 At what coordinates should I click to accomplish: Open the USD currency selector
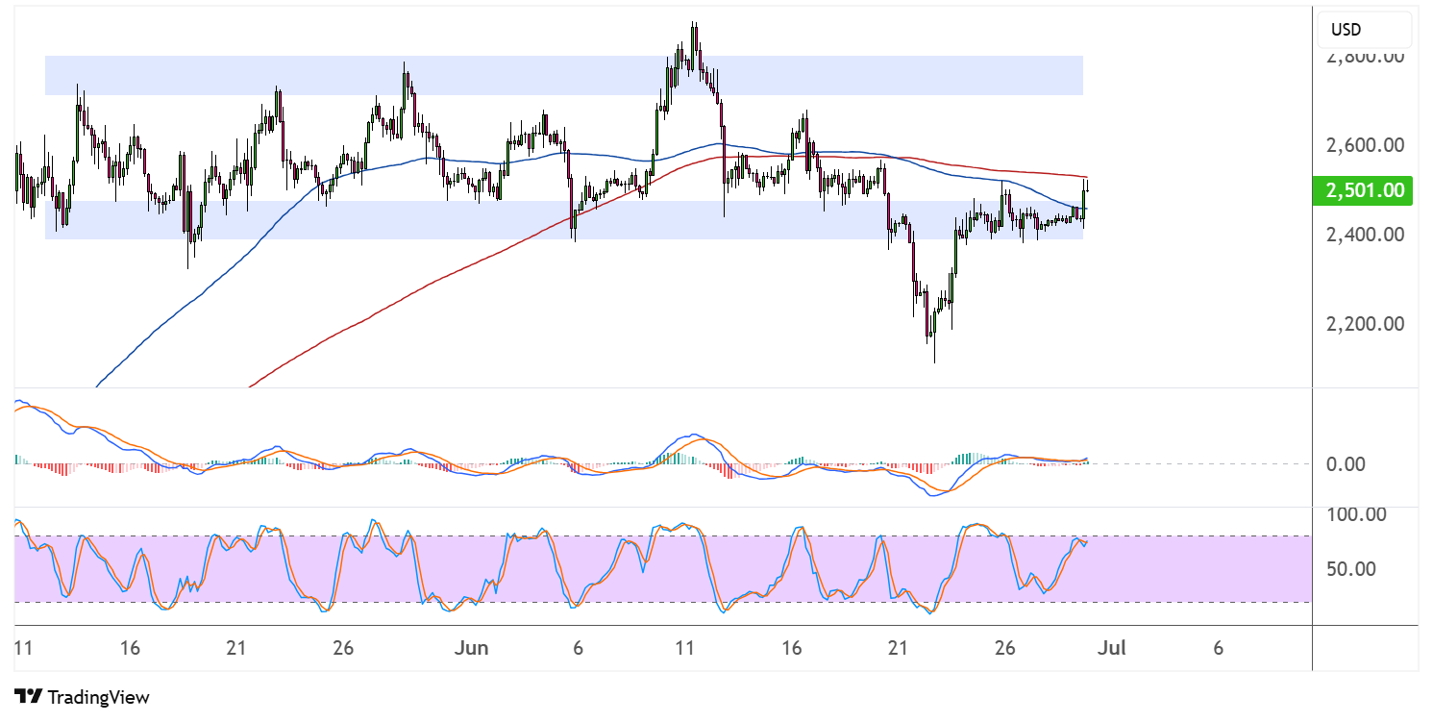pyautogui.click(x=1364, y=30)
